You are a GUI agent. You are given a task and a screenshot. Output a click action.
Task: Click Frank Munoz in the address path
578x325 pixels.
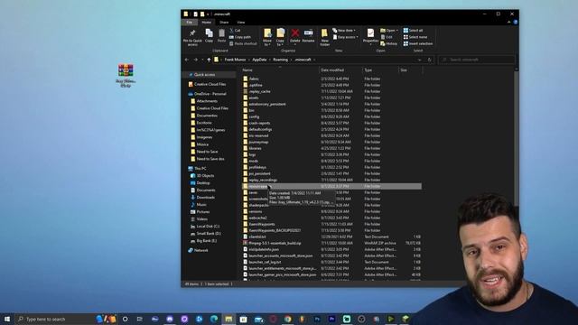(235, 60)
